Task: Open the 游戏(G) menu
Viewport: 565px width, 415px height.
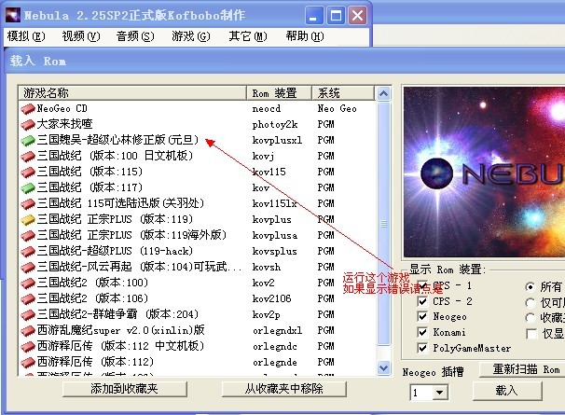Action: (191, 36)
